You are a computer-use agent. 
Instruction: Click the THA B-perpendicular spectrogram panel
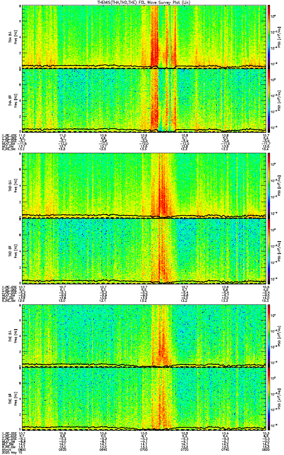coord(144,37)
